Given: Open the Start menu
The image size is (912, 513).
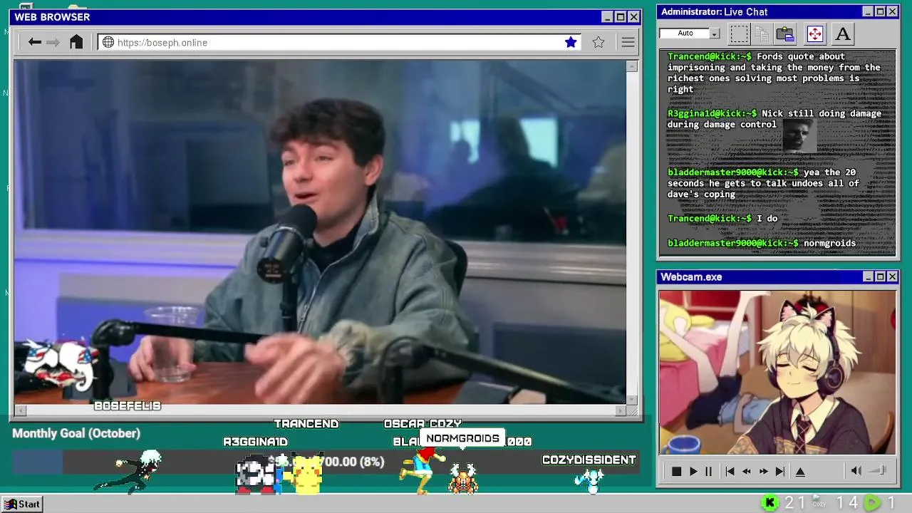Looking at the screenshot, I should [21, 504].
